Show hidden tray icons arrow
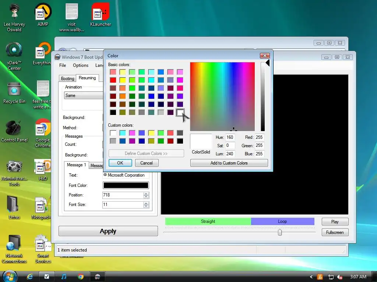 pos(311,277)
